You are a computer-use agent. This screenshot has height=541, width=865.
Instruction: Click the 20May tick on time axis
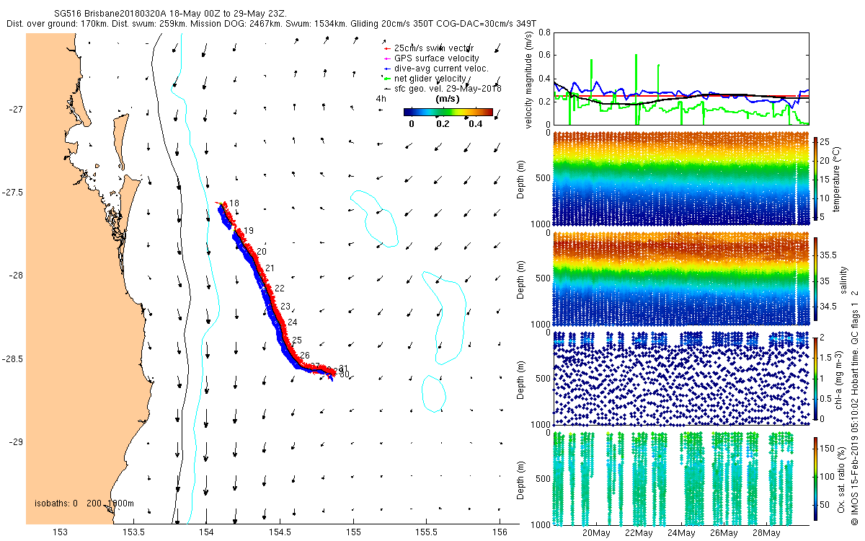coord(596,534)
